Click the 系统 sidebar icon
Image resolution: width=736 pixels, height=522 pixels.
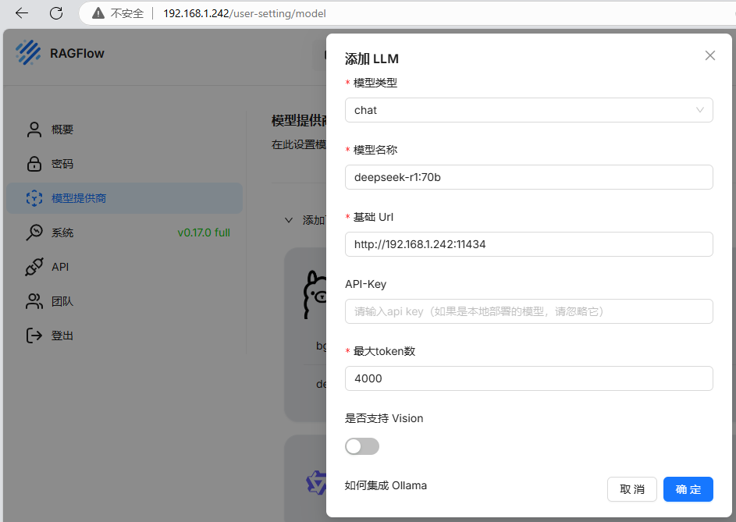click(34, 233)
